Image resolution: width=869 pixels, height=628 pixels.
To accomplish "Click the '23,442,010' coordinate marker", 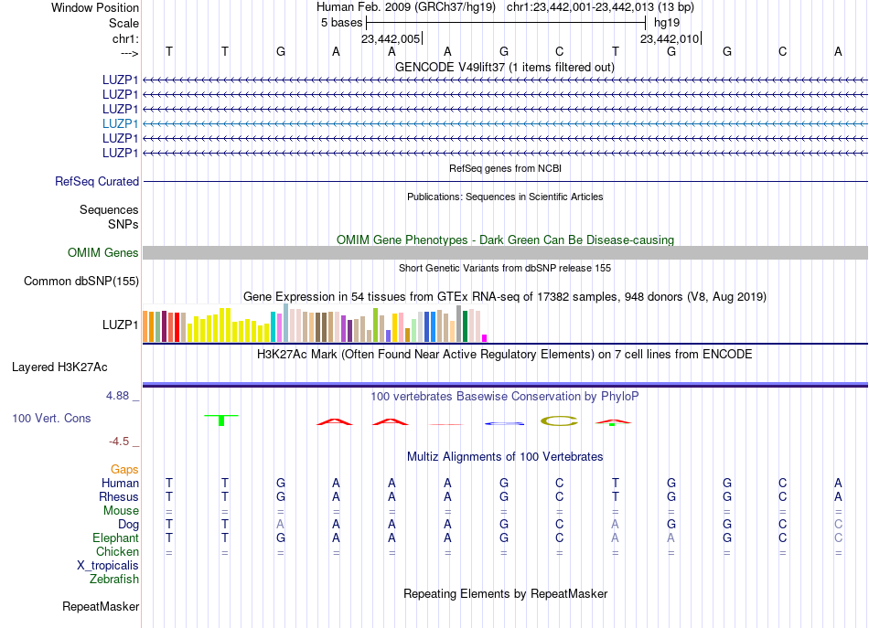I will (670, 38).
